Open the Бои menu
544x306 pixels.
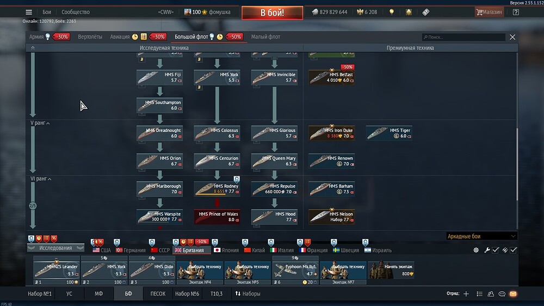[x=47, y=12]
